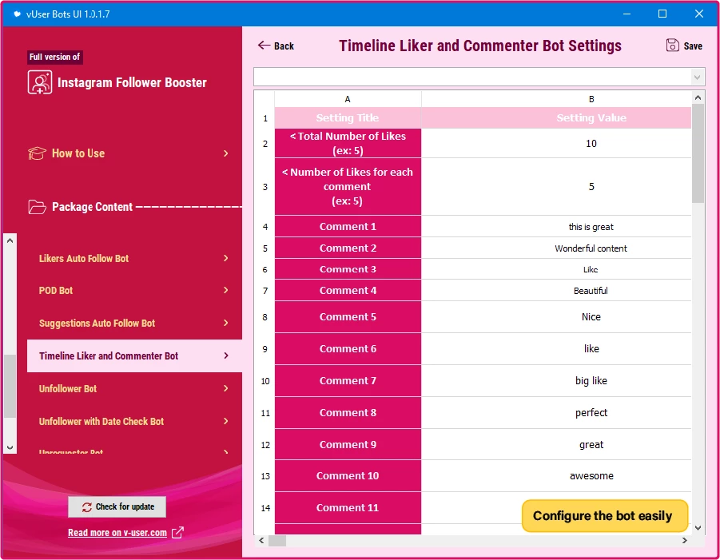Click the Configure the bot easily badge
The image size is (720, 560).
point(605,516)
